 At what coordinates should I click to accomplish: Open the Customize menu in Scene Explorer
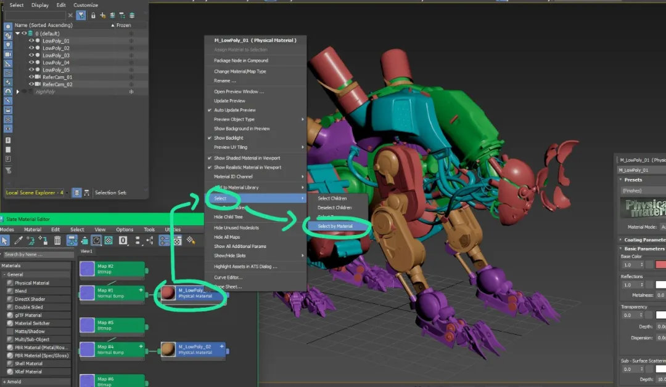coord(86,5)
